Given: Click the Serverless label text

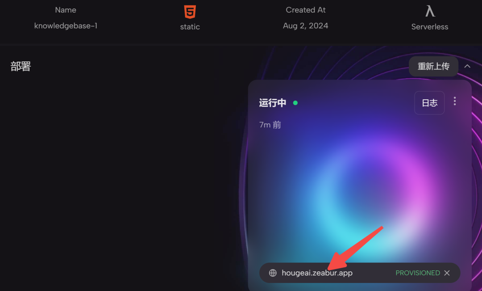Looking at the screenshot, I should (x=430, y=27).
